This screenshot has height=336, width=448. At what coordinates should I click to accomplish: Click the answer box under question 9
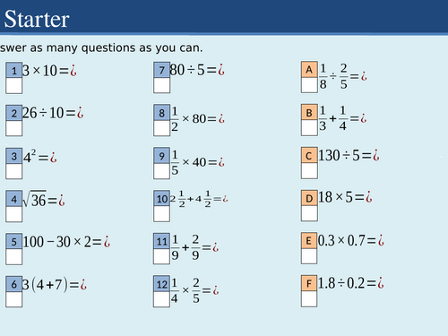tap(162, 171)
